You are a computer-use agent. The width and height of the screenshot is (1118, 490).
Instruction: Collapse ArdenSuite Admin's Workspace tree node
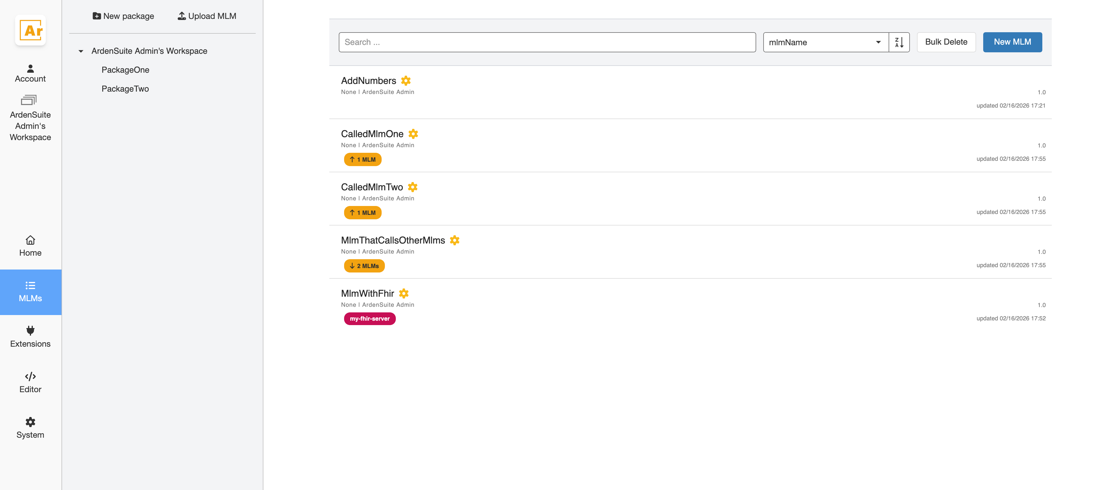(81, 51)
